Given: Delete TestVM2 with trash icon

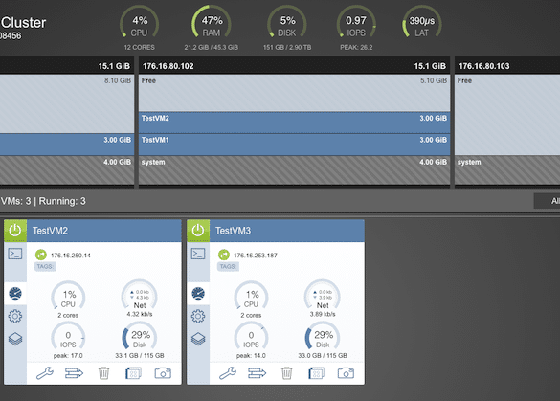Looking at the screenshot, I should point(103,373).
